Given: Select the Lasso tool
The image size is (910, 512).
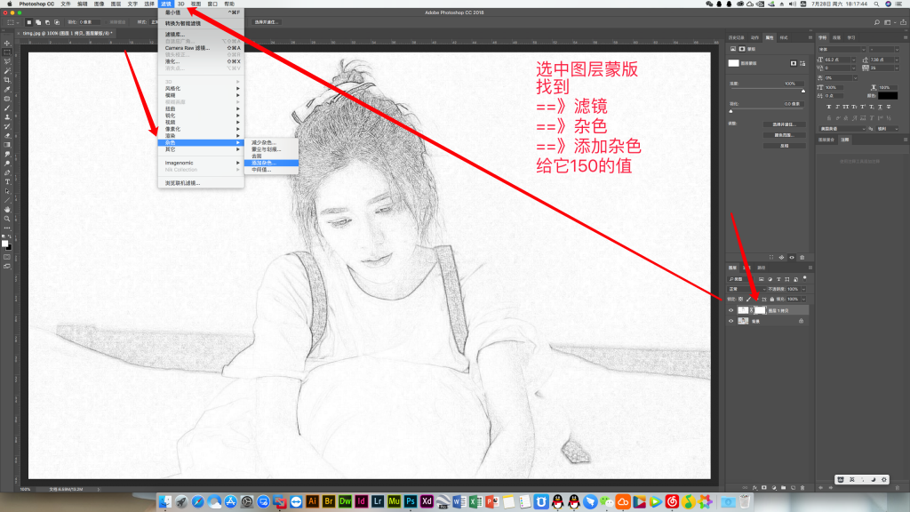Looking at the screenshot, I should (x=7, y=61).
